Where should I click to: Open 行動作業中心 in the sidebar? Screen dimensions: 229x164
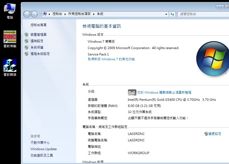[40, 143]
